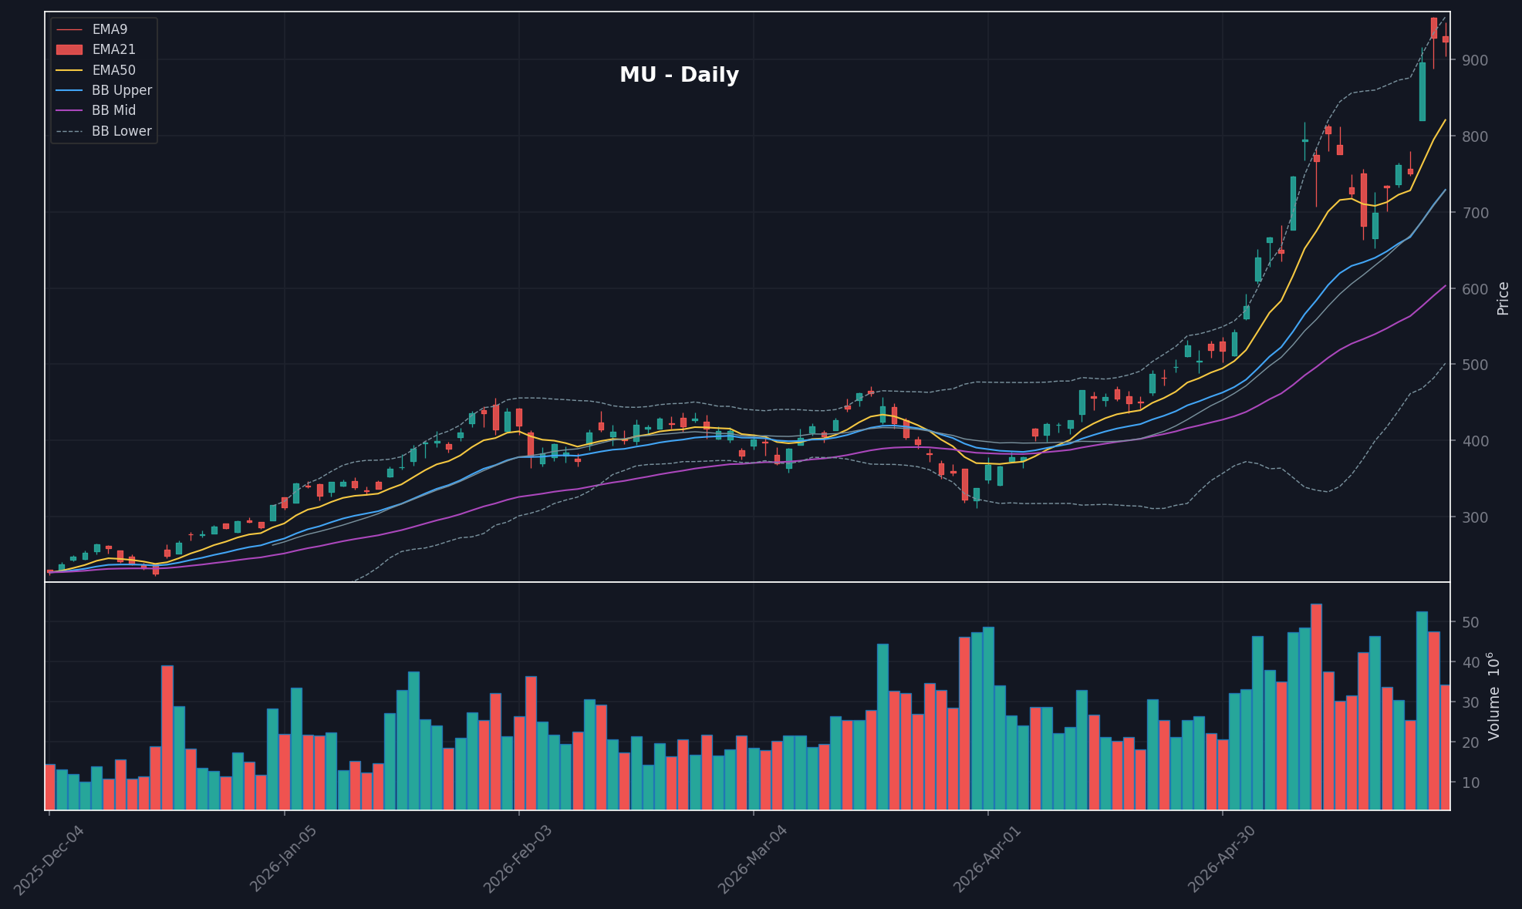1522x909 pixels.
Task: Click the dashed BB Lower legend line
Action: [x=69, y=131]
